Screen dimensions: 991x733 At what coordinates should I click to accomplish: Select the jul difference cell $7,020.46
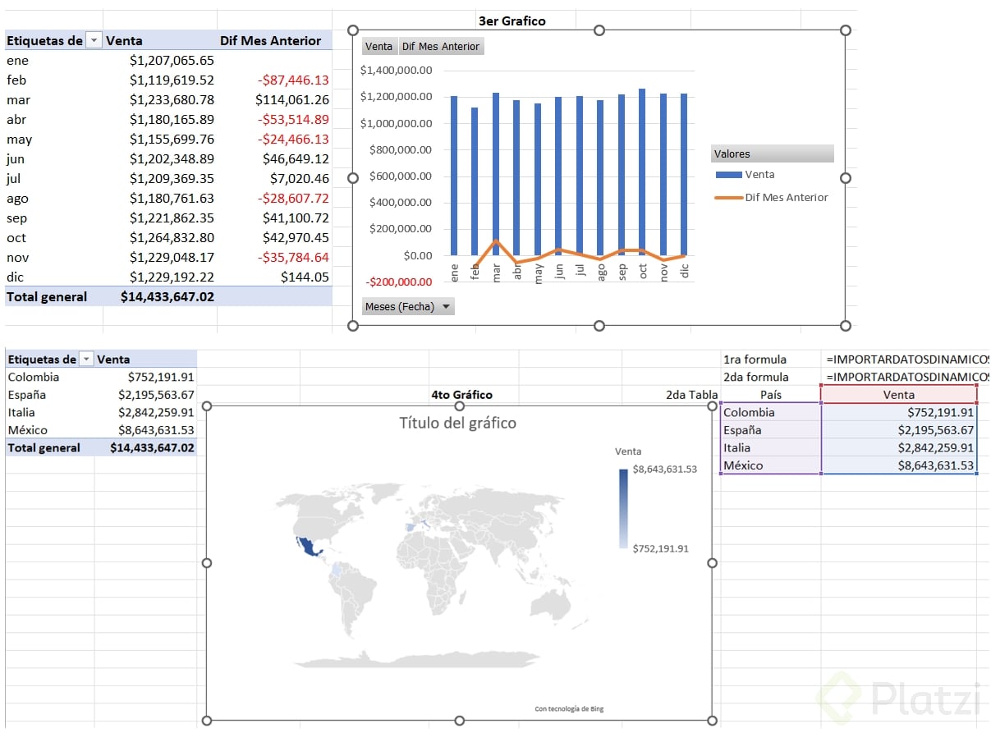click(x=274, y=178)
